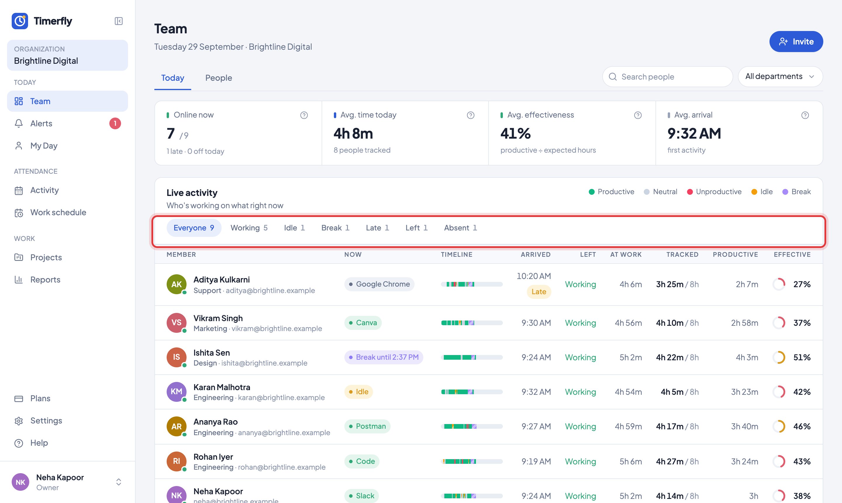Filter by Break 1
842x503 pixels.
coord(335,228)
